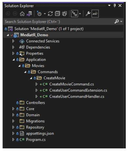Screen dimensions: 129x151
Task: Click the MediatR_Demo web project icon
Action: click(x=16, y=35)
